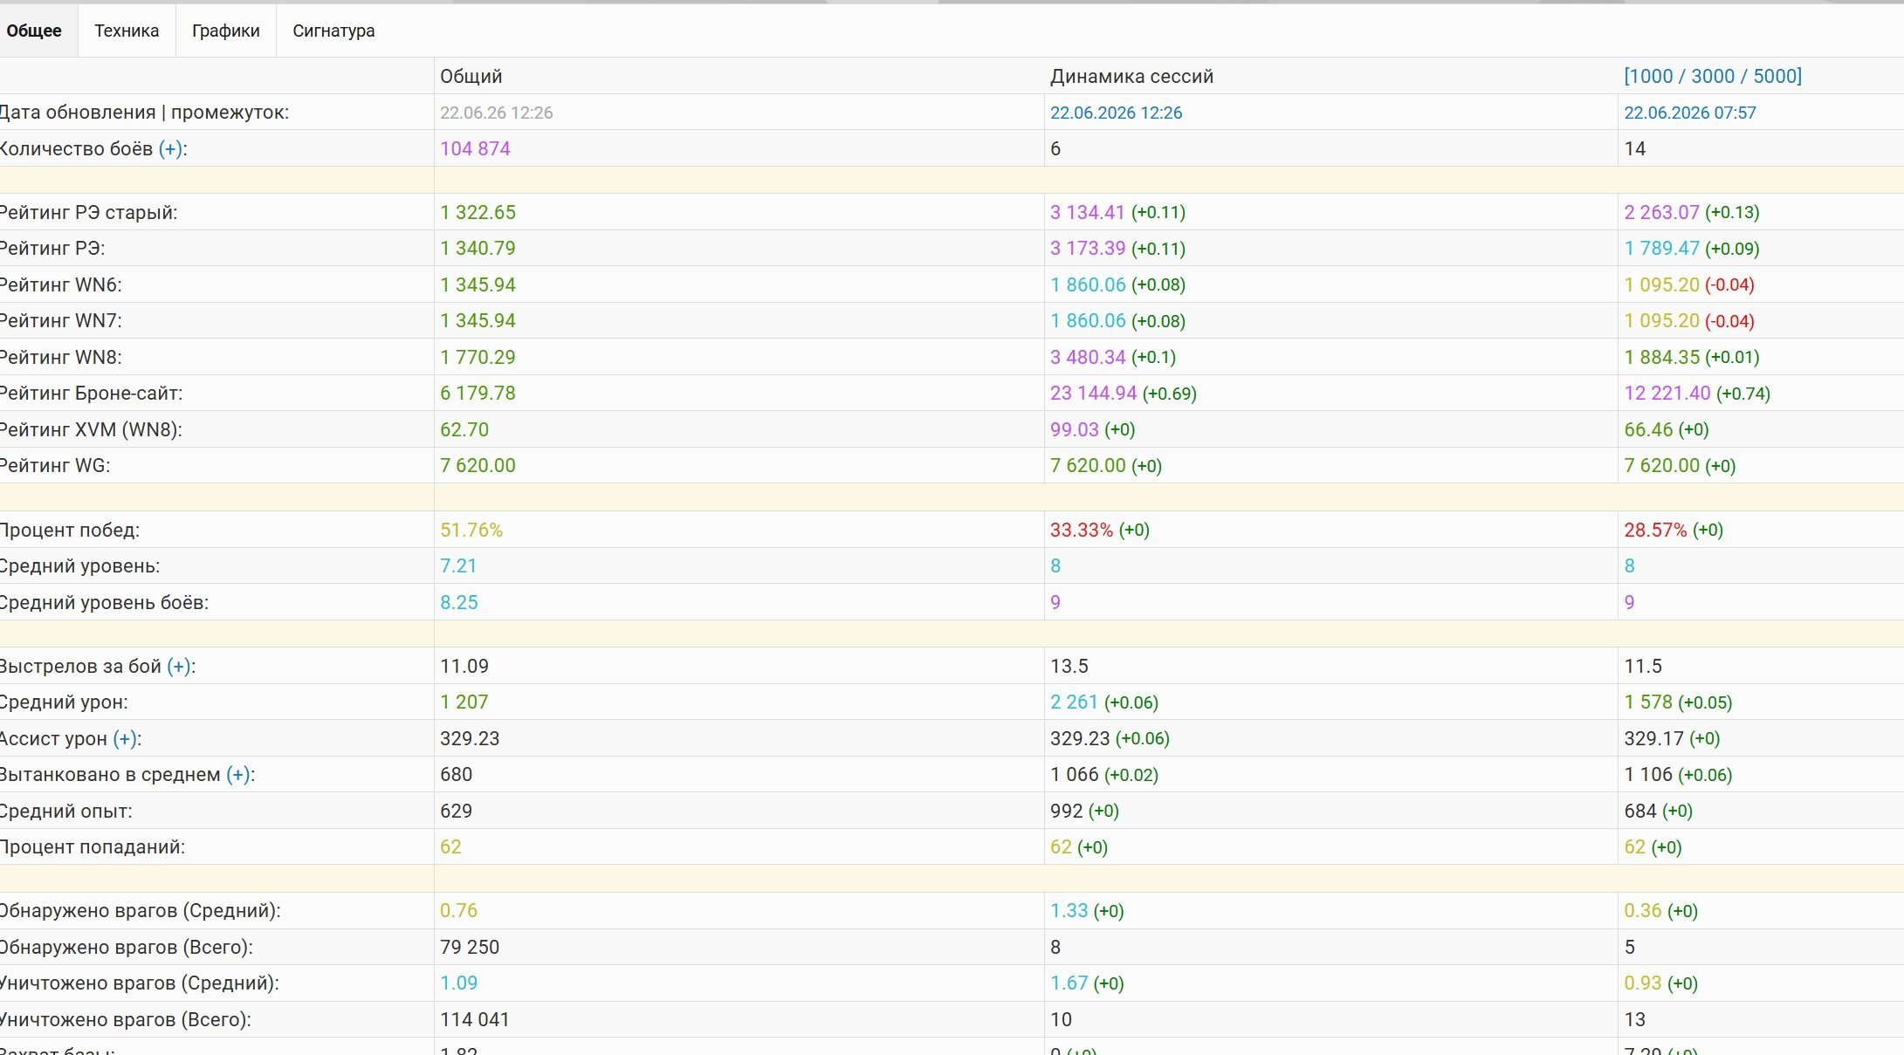The image size is (1904, 1055).
Task: Expand the plus next to Вытанковано в среднем
Action: (x=239, y=775)
